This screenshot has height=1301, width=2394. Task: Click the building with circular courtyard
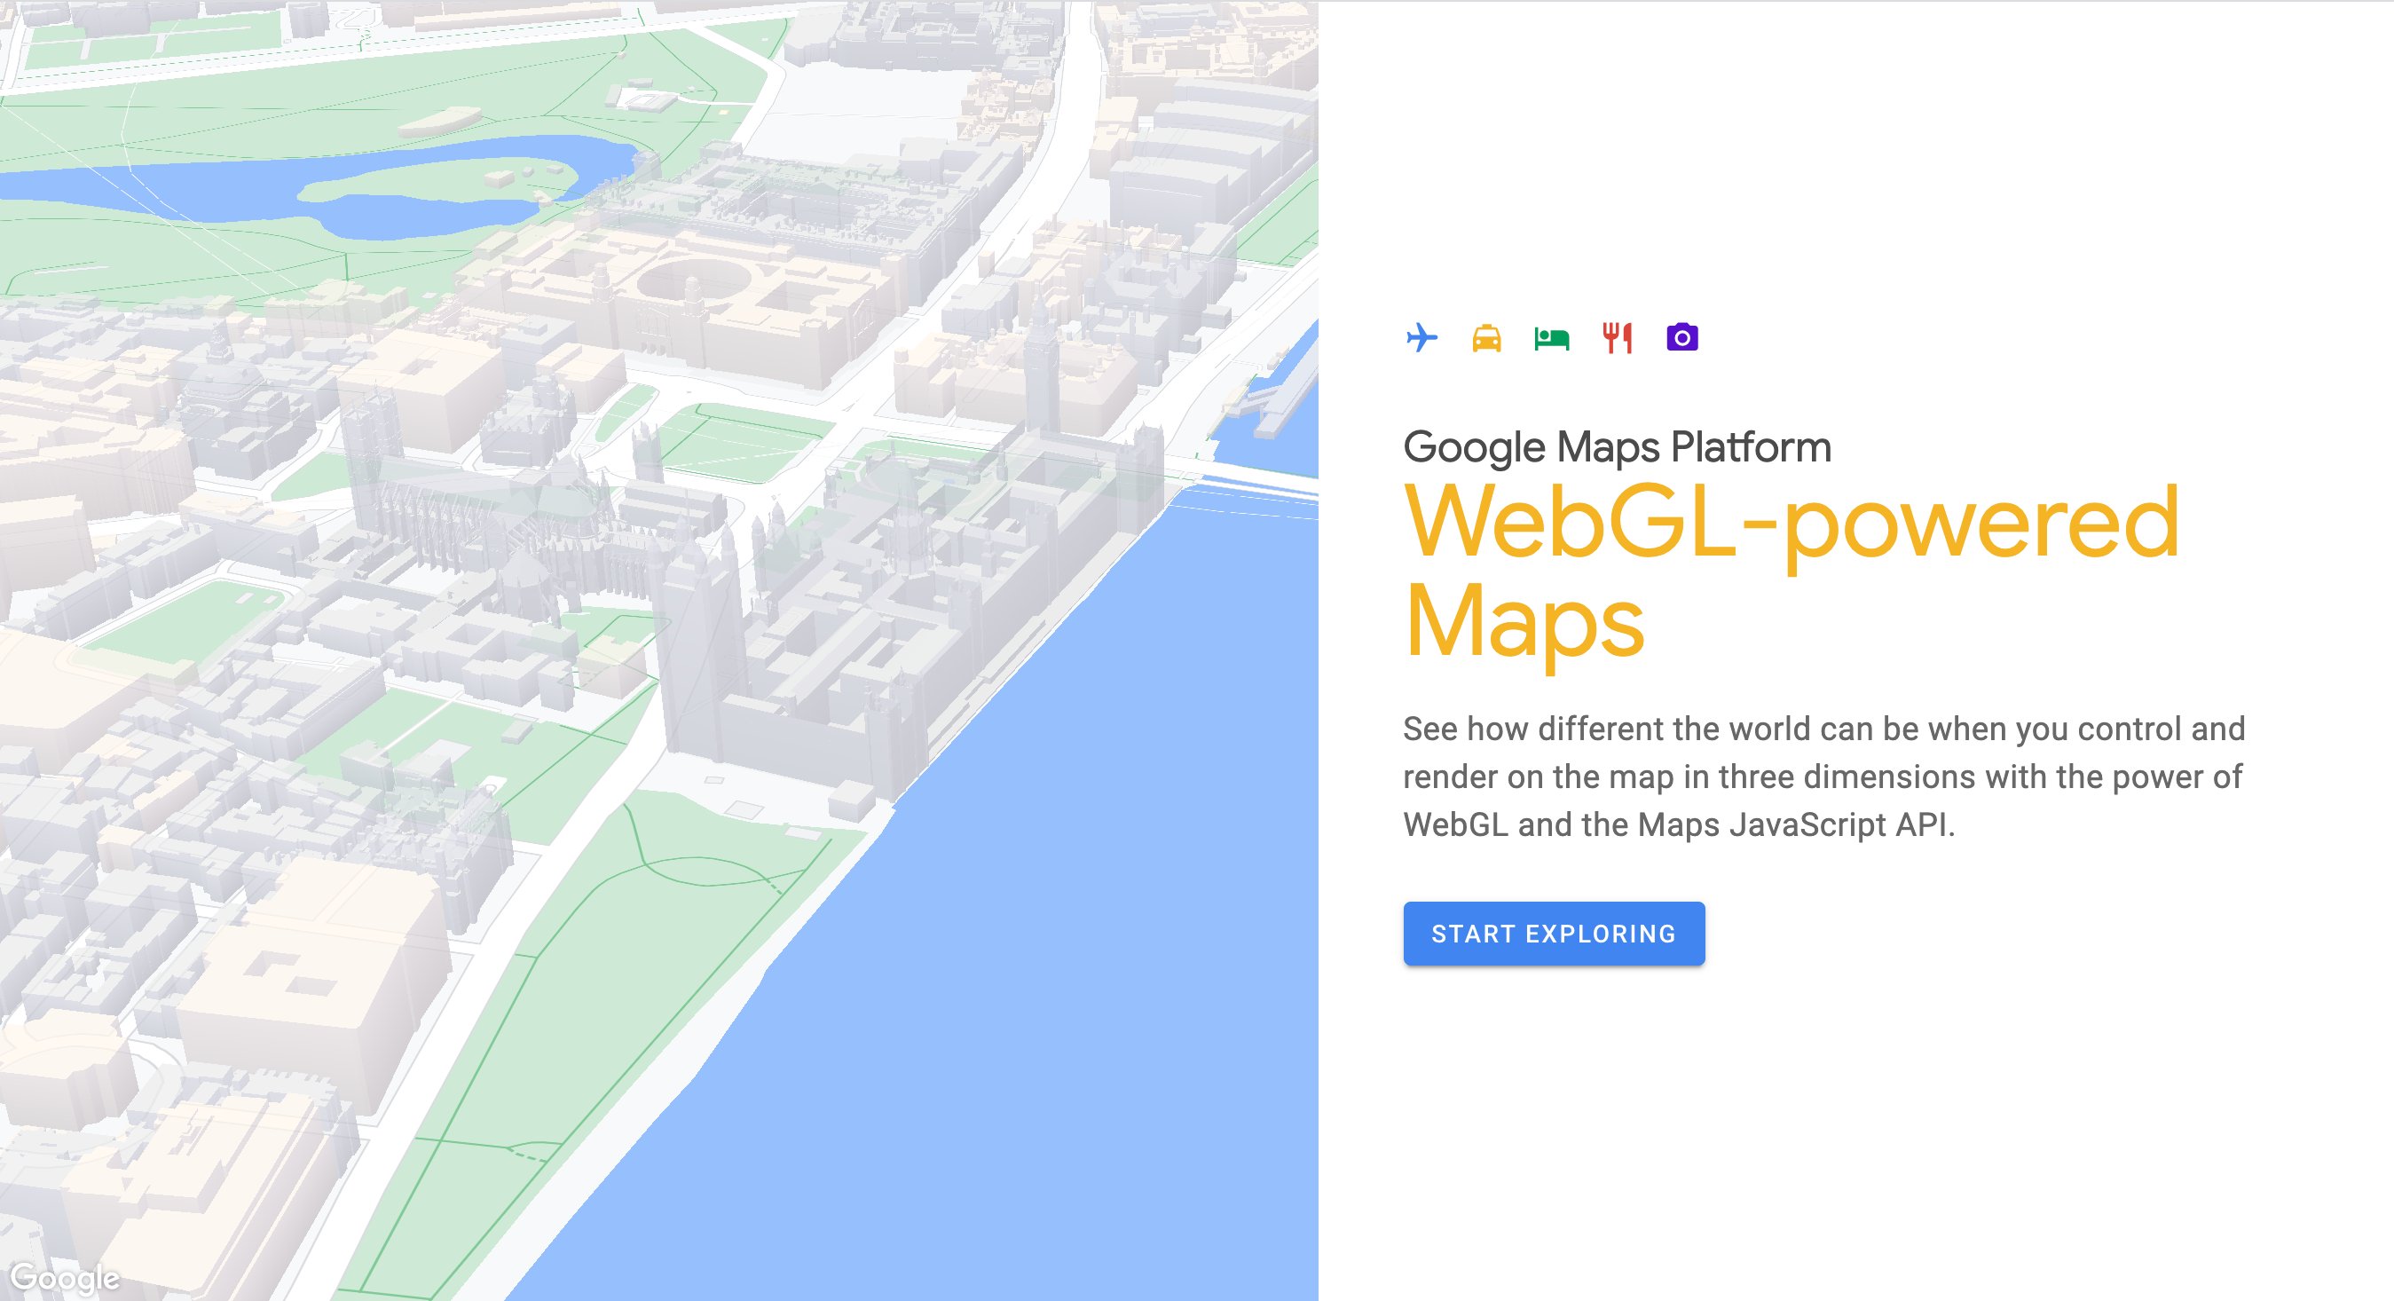click(x=692, y=279)
